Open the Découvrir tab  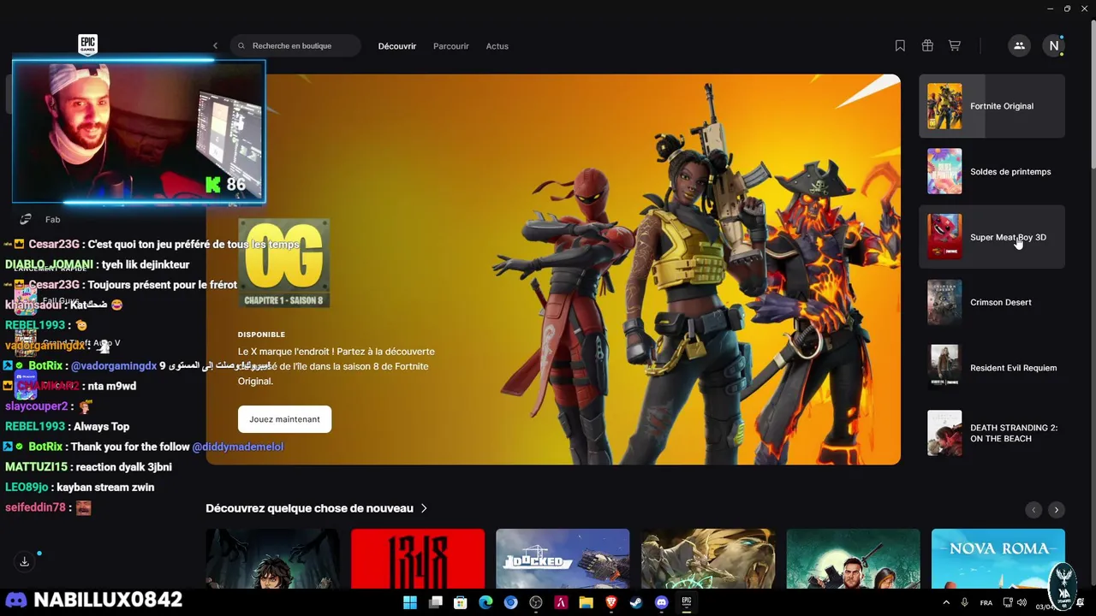(x=397, y=46)
